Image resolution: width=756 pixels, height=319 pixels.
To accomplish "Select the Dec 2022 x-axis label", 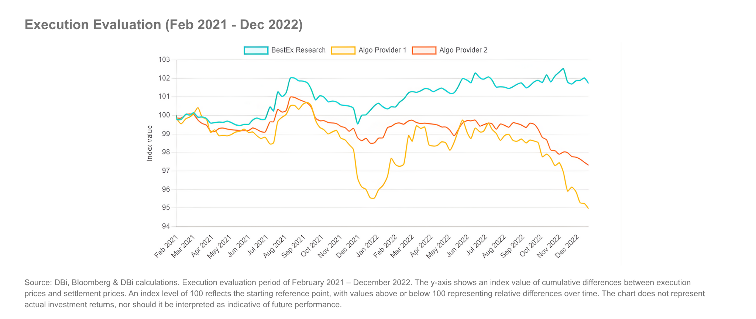I will pos(571,246).
